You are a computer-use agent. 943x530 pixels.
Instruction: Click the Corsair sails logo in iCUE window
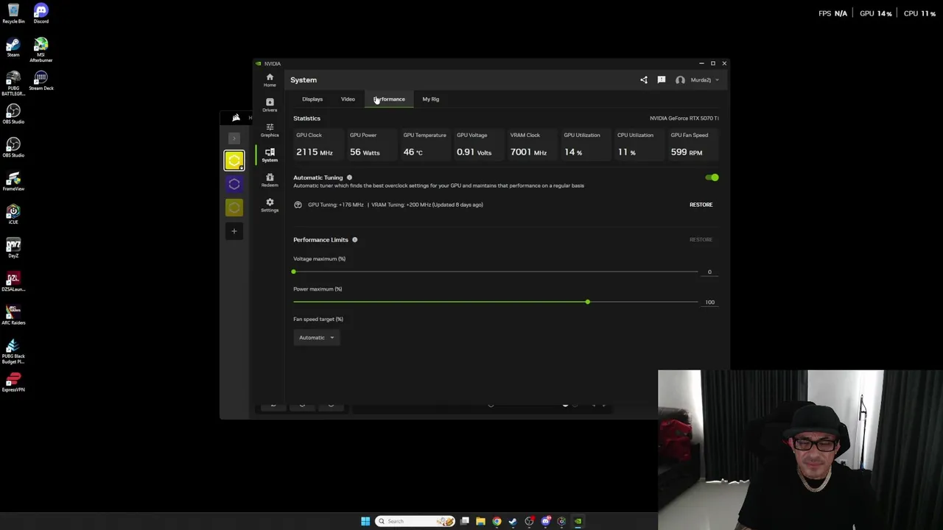(x=236, y=118)
